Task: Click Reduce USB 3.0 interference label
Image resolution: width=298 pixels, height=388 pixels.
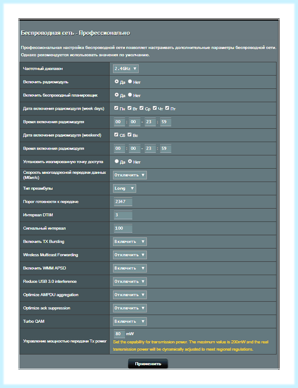Action: click(x=50, y=281)
